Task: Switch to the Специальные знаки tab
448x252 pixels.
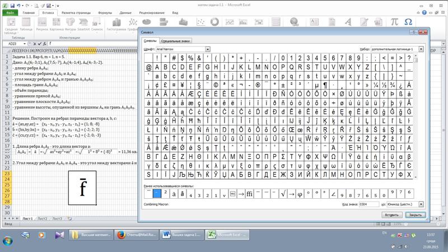Action: [x=175, y=41]
